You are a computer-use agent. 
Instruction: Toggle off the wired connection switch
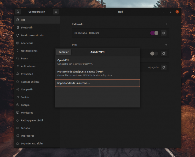[x=154, y=33]
